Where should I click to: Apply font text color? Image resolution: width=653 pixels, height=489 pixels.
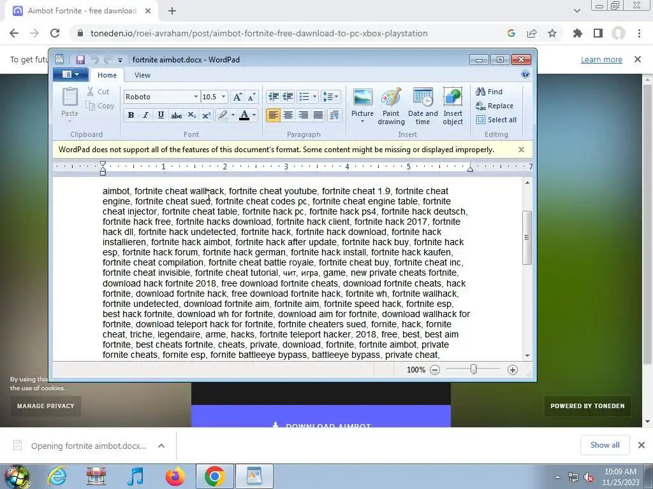point(244,115)
